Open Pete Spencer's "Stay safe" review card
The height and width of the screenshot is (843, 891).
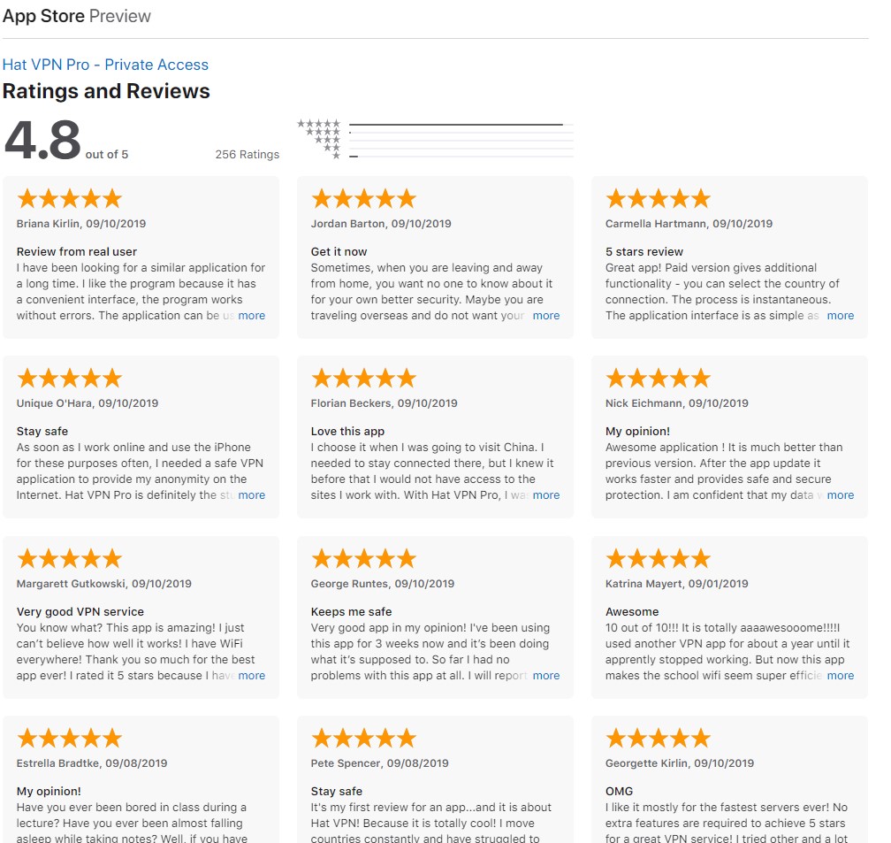click(434, 778)
